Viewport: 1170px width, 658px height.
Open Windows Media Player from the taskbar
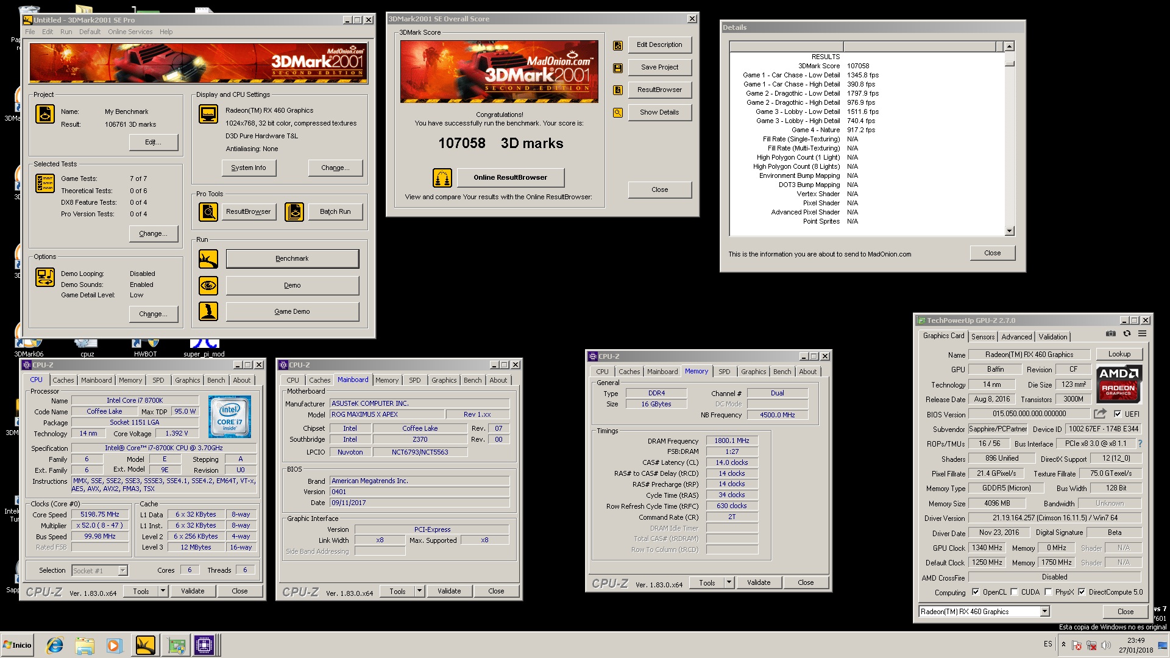(x=114, y=645)
